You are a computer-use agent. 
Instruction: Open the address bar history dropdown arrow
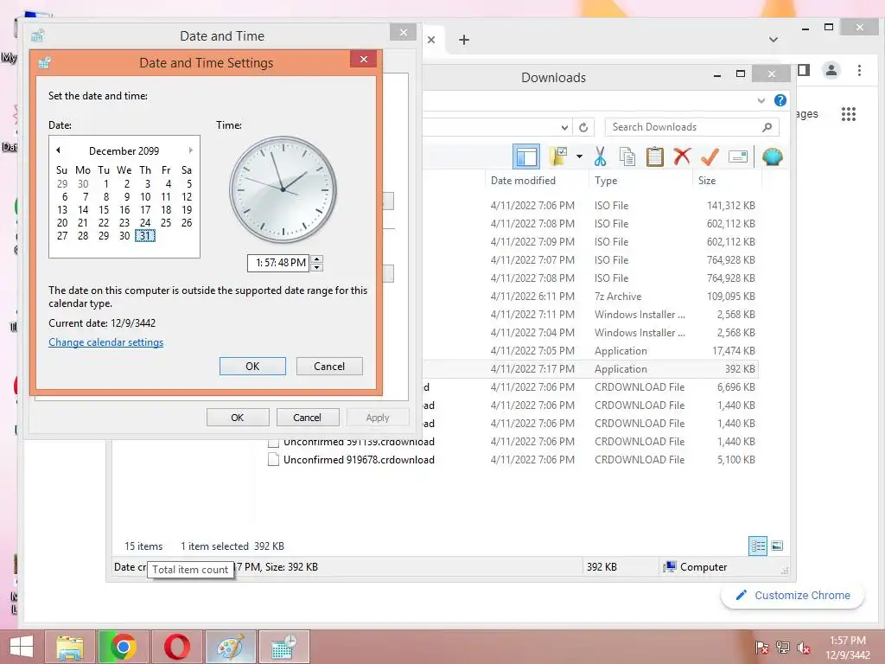[564, 127]
